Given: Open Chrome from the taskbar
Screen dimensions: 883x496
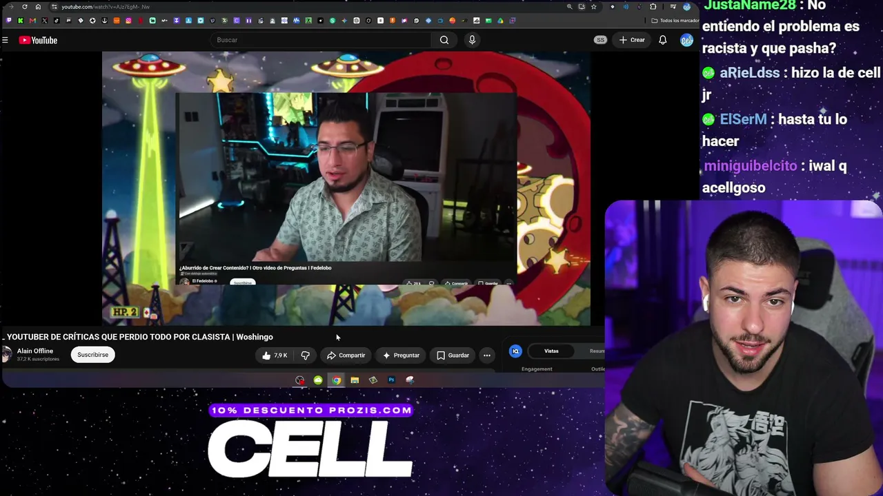Looking at the screenshot, I should 336,380.
